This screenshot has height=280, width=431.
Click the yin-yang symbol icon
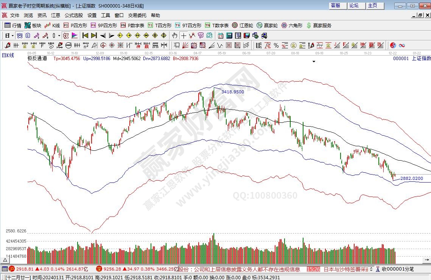(x=393, y=45)
